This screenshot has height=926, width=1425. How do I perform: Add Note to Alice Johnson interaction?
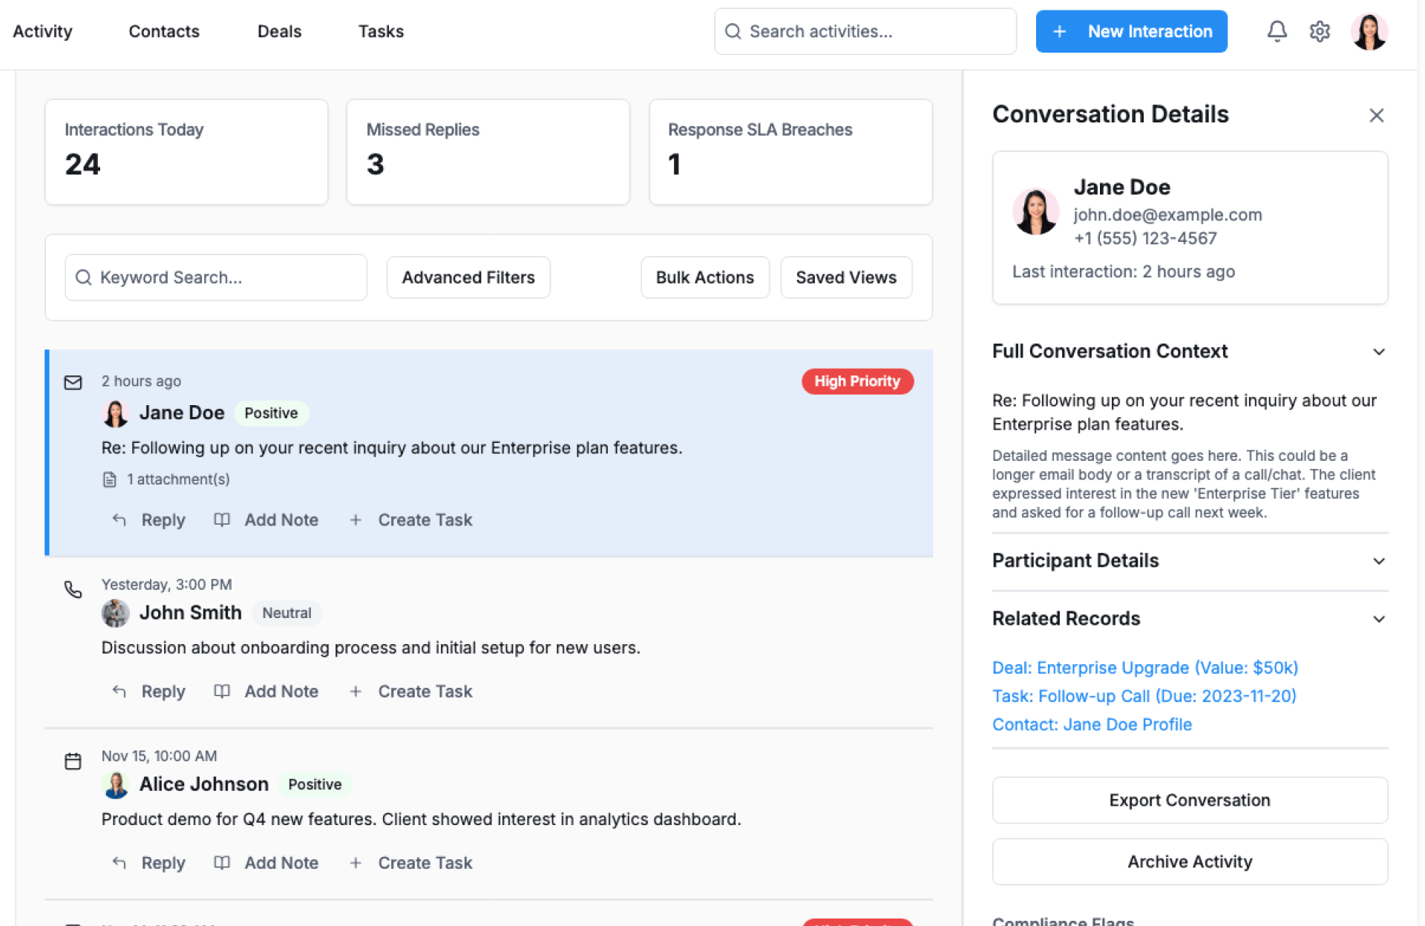tap(266, 863)
